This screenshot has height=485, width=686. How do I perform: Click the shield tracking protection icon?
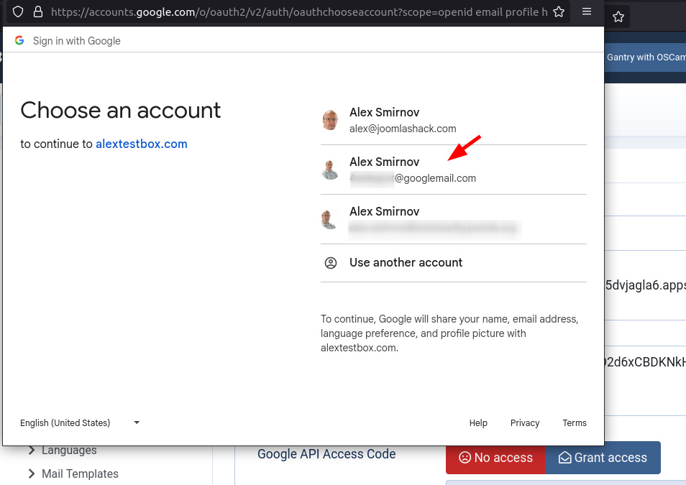point(18,11)
